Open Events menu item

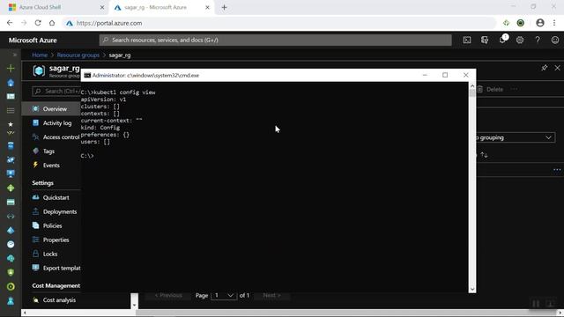coord(51,165)
